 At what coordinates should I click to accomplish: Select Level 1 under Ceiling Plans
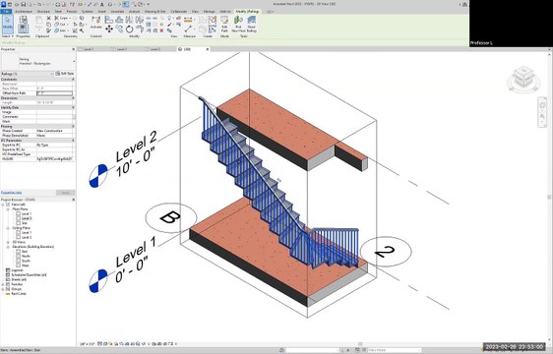tap(27, 233)
